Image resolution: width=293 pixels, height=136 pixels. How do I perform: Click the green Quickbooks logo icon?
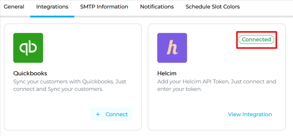[28, 48]
